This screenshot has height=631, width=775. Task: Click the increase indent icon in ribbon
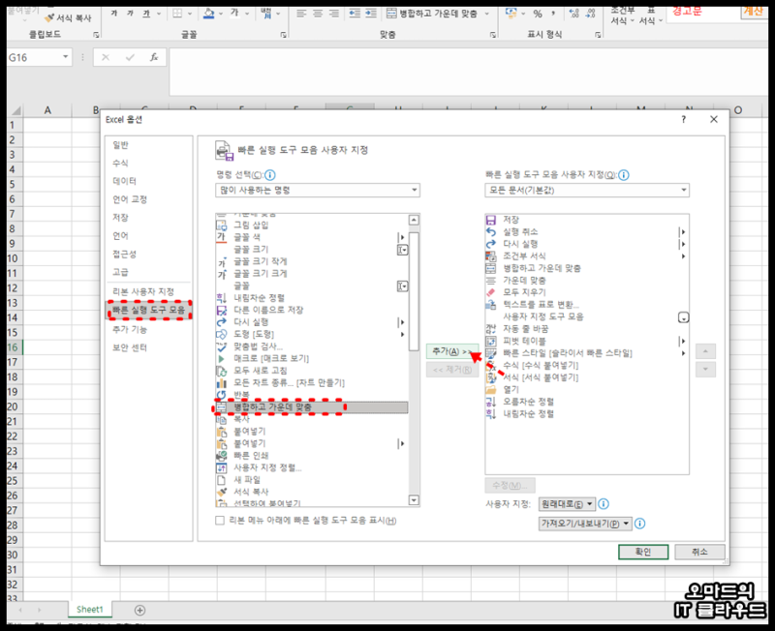[371, 14]
